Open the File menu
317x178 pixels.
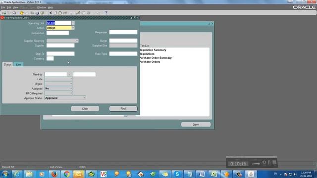pos(3,7)
